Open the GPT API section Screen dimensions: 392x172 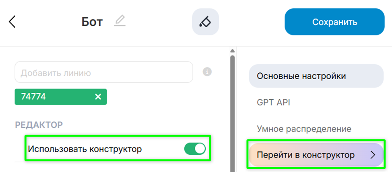point(273,102)
